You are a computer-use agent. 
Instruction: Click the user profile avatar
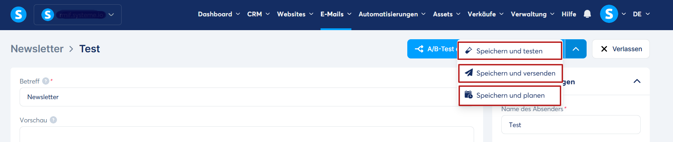point(609,14)
